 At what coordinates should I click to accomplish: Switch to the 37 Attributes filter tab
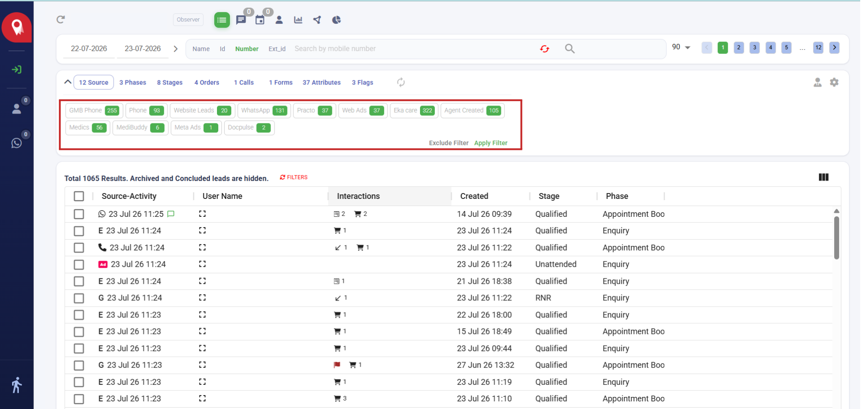(x=322, y=83)
